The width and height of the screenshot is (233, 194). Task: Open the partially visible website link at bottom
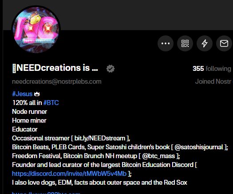click(46, 193)
